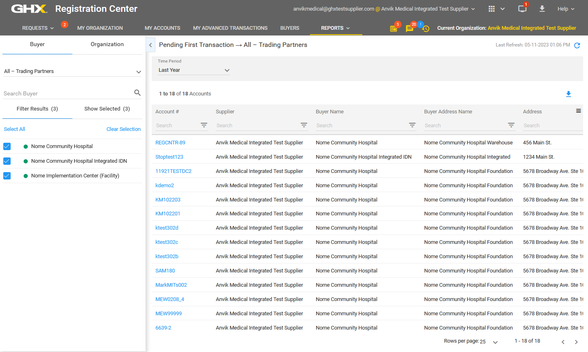Open the My Accounts menu item
Screen dimensions: 588x352
162,28
